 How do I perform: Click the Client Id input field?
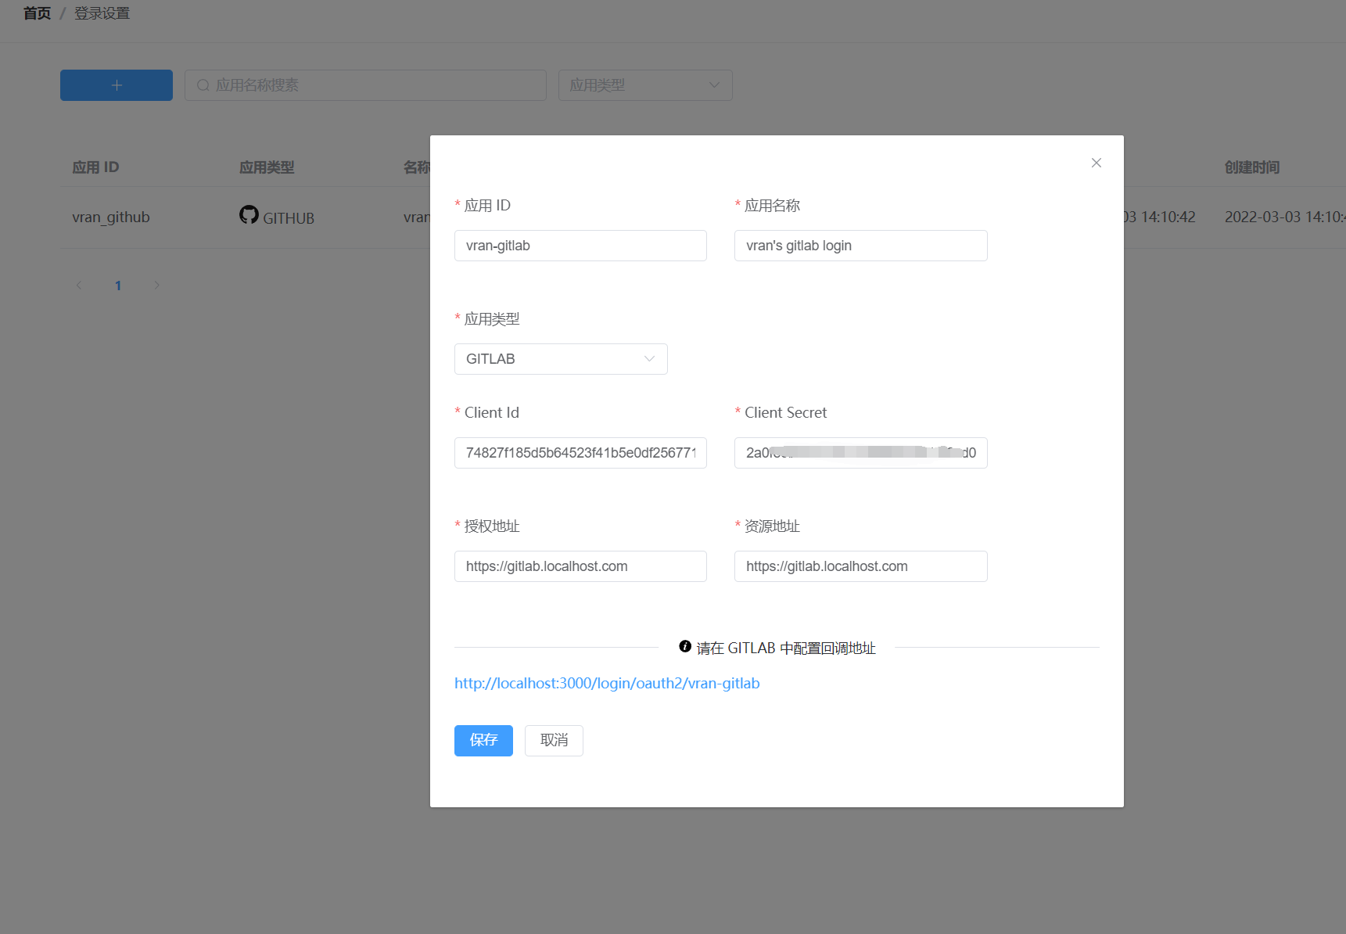(580, 453)
